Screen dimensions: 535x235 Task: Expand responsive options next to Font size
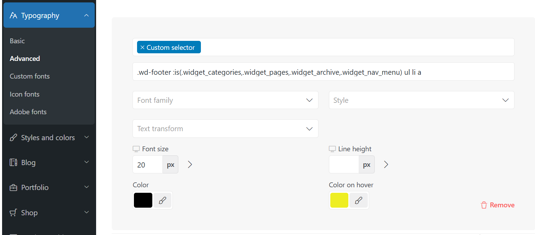coord(190,164)
